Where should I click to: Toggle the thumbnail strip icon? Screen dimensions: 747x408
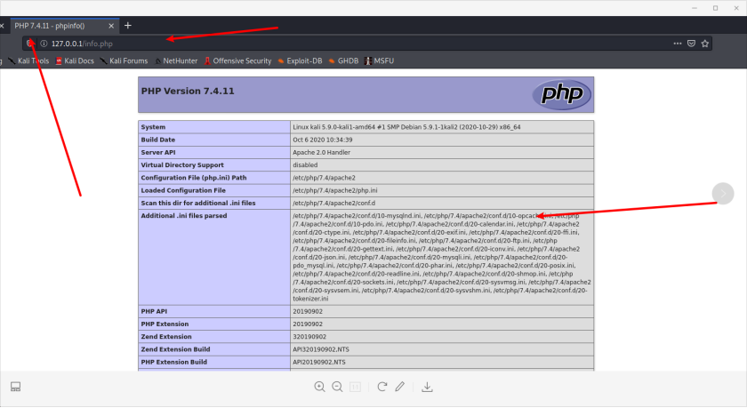coord(16,387)
